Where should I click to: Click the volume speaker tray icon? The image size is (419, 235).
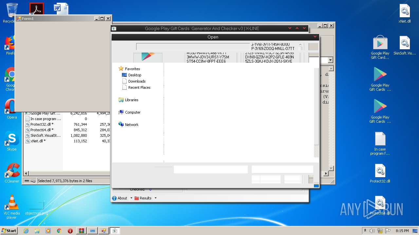pyautogui.click(x=372, y=230)
